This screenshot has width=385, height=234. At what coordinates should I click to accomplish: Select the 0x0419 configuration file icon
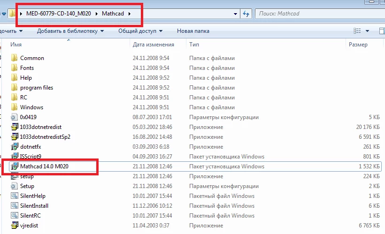click(14, 117)
